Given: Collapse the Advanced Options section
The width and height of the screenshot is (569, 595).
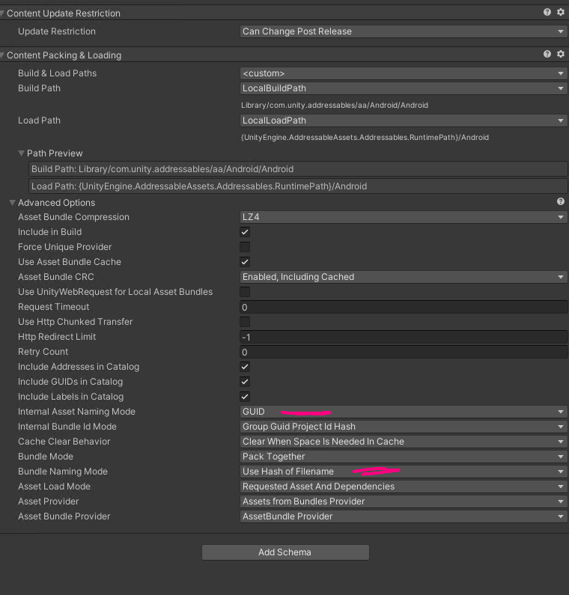Looking at the screenshot, I should (x=13, y=203).
